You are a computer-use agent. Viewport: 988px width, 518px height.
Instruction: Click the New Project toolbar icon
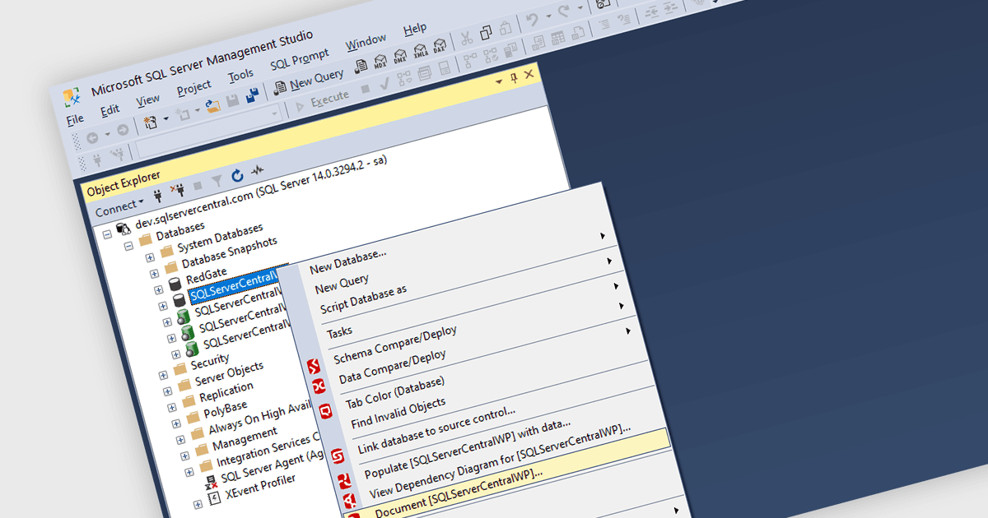[x=151, y=123]
